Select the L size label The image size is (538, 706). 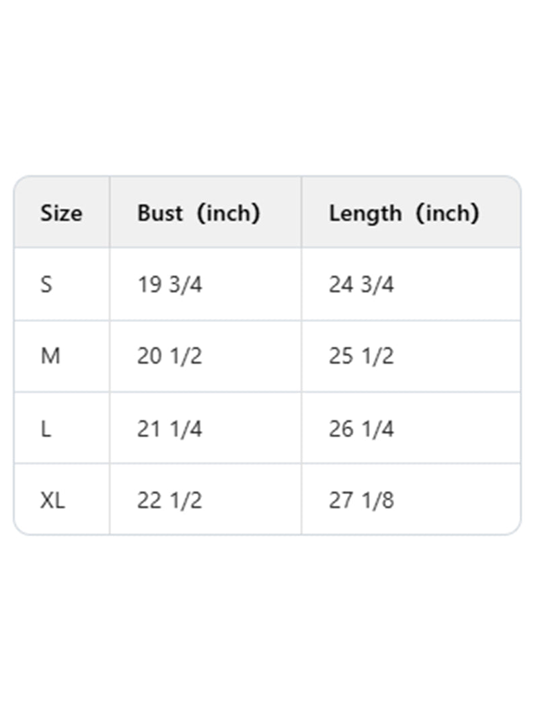46,428
